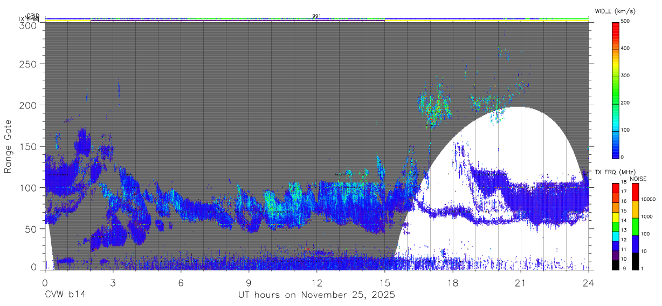Screen dimensions: 662x306
Task: Click the 'CVW b14' radar beam label
Action: point(65,295)
